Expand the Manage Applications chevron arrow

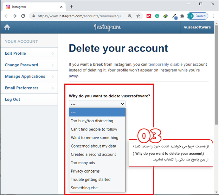53,76
